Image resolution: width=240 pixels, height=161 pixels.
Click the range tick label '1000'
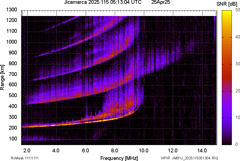11,42
